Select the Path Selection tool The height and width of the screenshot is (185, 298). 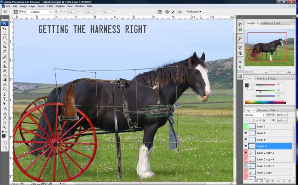[4, 103]
